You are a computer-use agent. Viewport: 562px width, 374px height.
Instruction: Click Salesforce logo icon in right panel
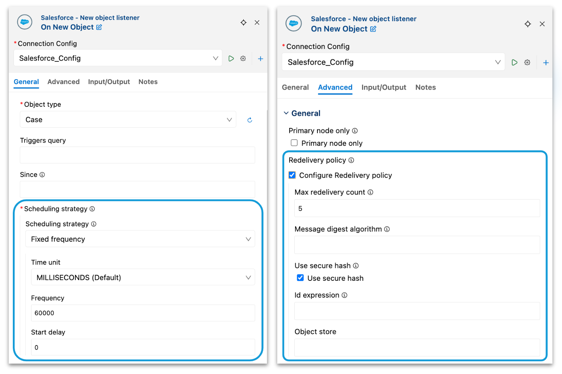click(294, 23)
